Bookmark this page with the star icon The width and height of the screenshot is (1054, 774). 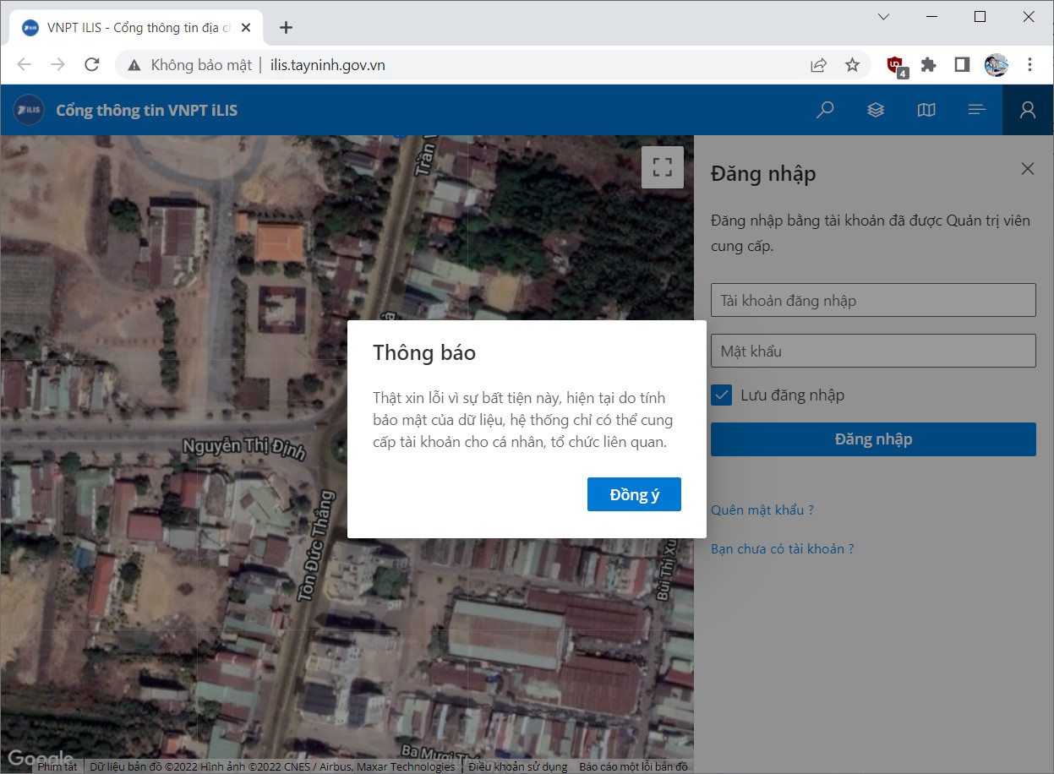tap(852, 65)
